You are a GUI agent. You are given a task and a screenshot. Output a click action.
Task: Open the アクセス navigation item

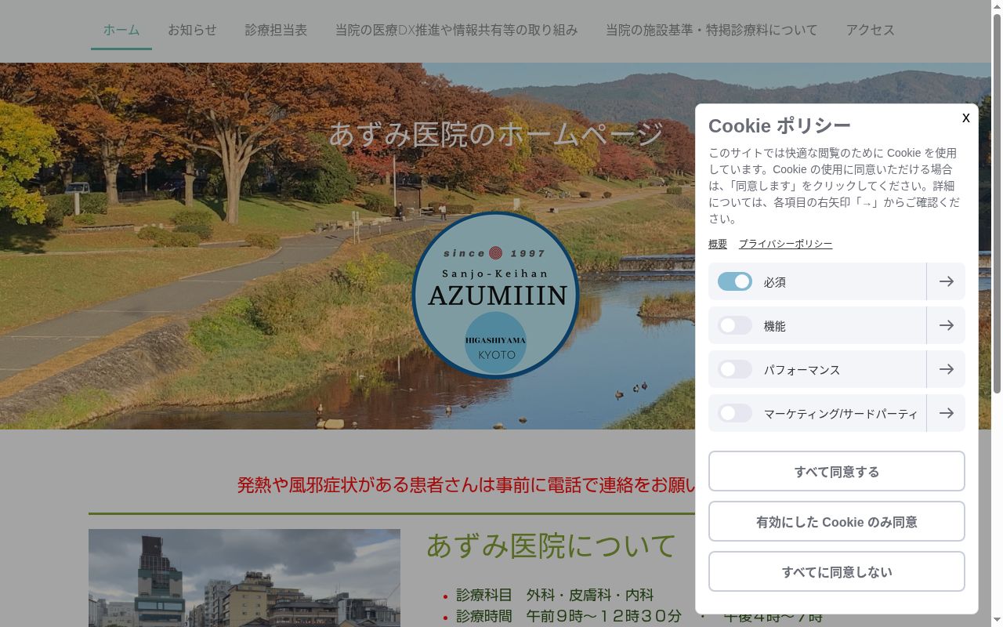(x=870, y=30)
